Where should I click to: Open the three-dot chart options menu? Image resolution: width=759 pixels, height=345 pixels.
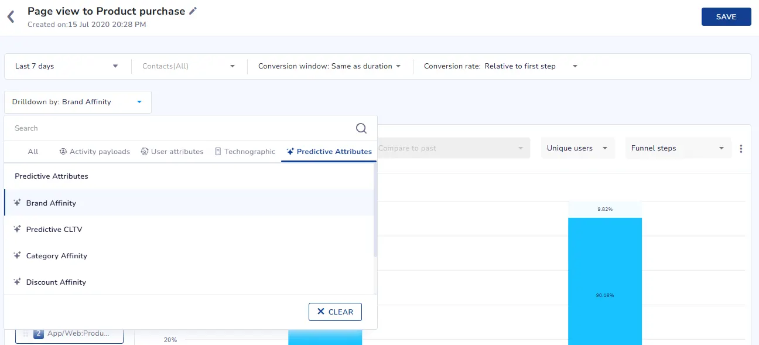point(741,149)
